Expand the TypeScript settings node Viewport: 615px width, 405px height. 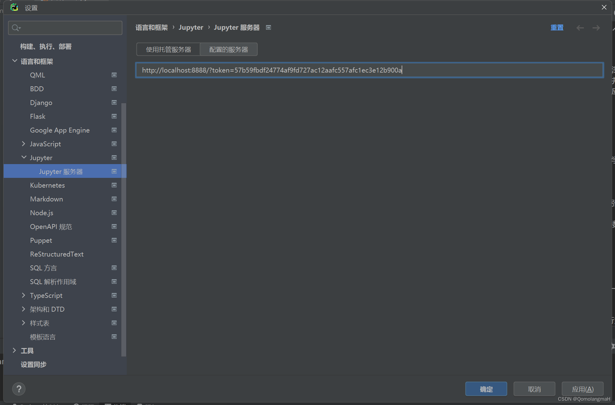[24, 295]
